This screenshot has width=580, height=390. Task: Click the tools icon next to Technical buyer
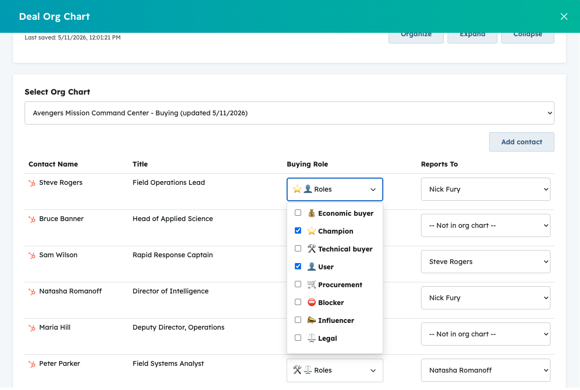[311, 249]
